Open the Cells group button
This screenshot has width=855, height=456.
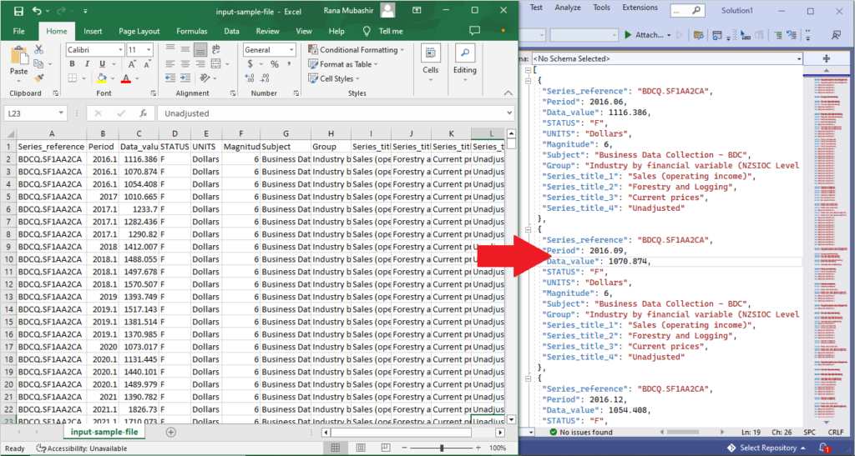(x=430, y=63)
